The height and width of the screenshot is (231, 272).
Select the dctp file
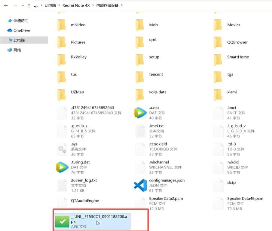pyautogui.click(x=225, y=185)
